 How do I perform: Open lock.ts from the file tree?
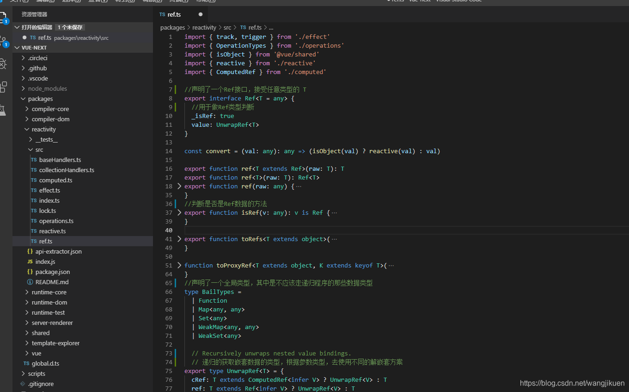[x=48, y=211]
